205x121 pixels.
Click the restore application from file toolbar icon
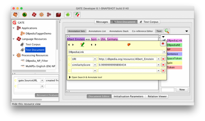tap(15, 15)
